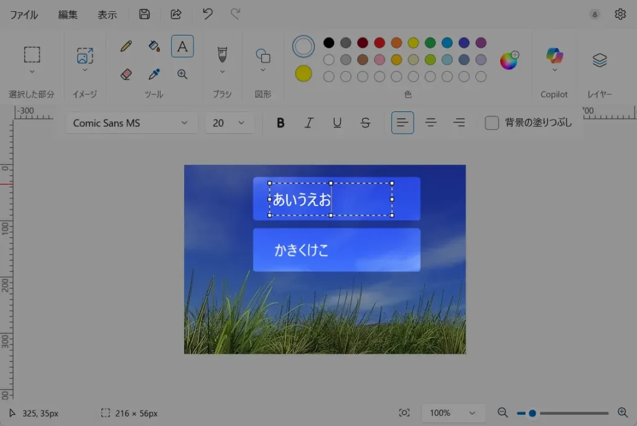The width and height of the screenshot is (637, 426).
Task: Toggle underline formatting
Action: [337, 123]
